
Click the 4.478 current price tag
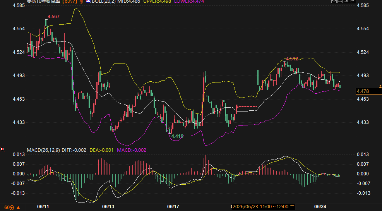pos(368,91)
